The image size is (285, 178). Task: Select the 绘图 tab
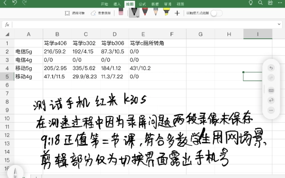[x=130, y=4]
